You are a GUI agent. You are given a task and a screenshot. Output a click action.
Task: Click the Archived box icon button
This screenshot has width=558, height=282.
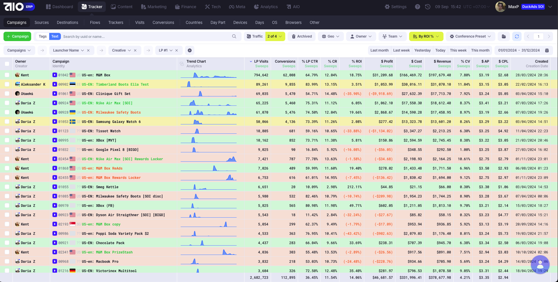point(302,36)
